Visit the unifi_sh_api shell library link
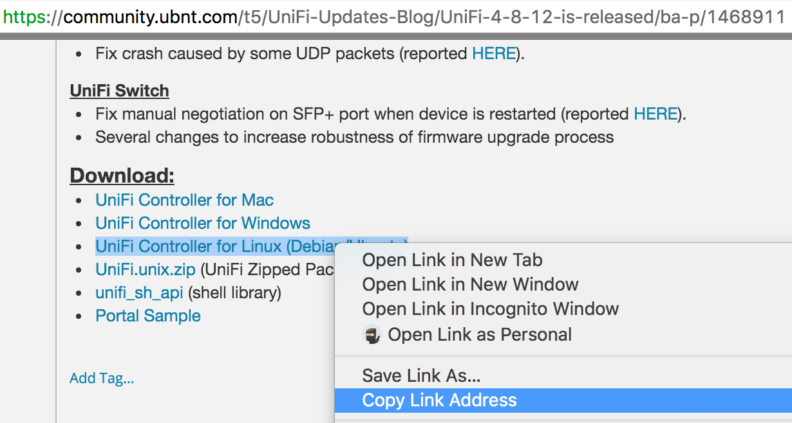 (x=139, y=293)
